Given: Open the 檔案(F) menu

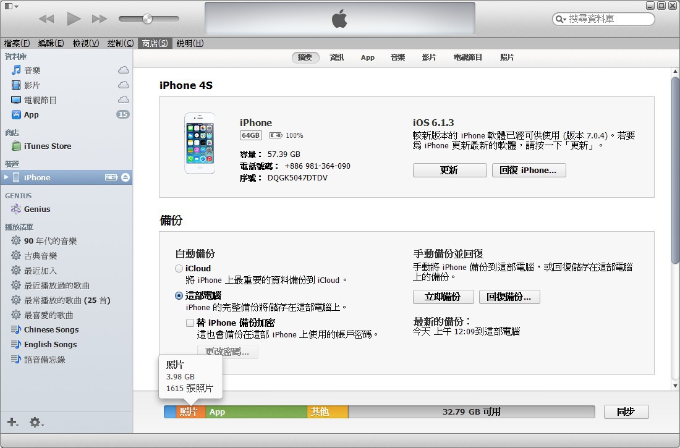Looking at the screenshot, I should [x=17, y=43].
